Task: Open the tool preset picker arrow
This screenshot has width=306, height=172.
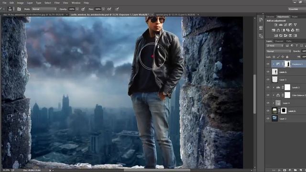Action: pyautogui.click(x=4, y=9)
